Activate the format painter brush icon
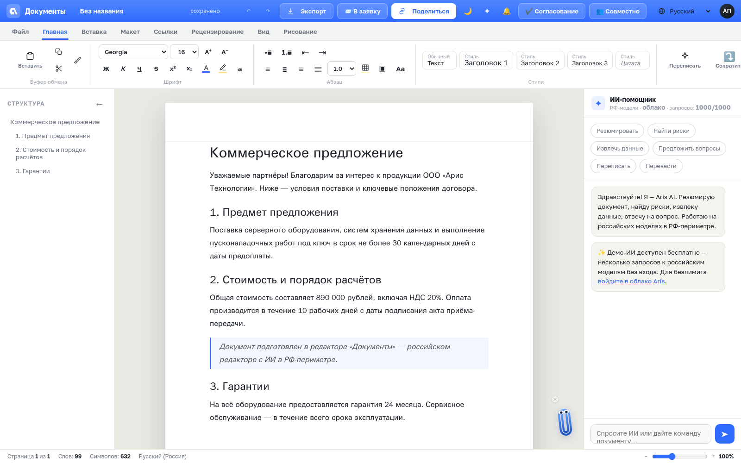This screenshot has width=741, height=463. tap(77, 60)
